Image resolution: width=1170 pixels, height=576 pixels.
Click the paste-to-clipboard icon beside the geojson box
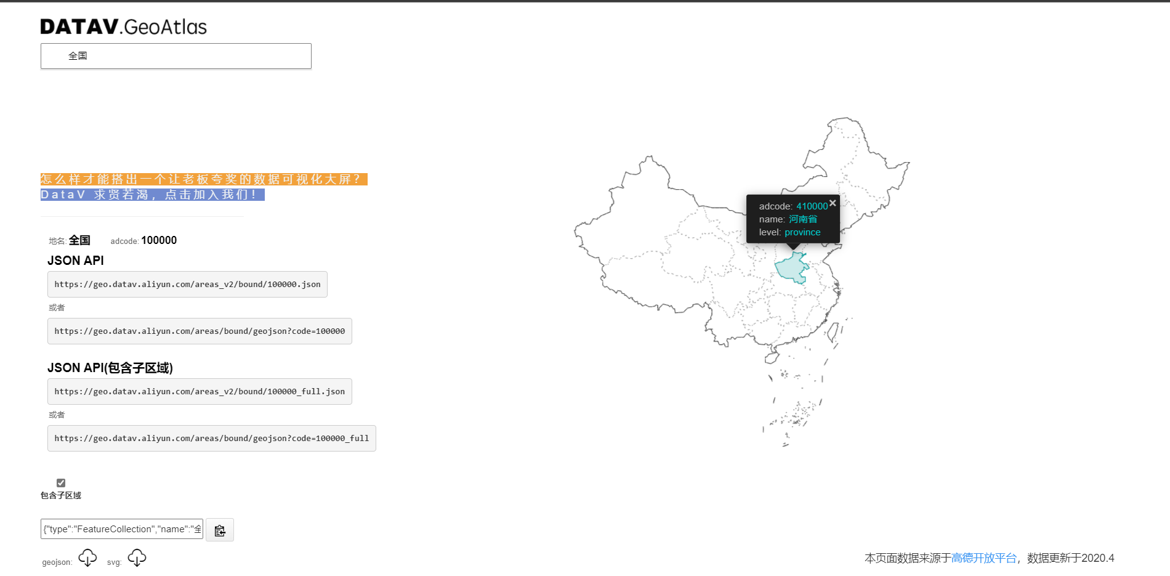click(219, 529)
